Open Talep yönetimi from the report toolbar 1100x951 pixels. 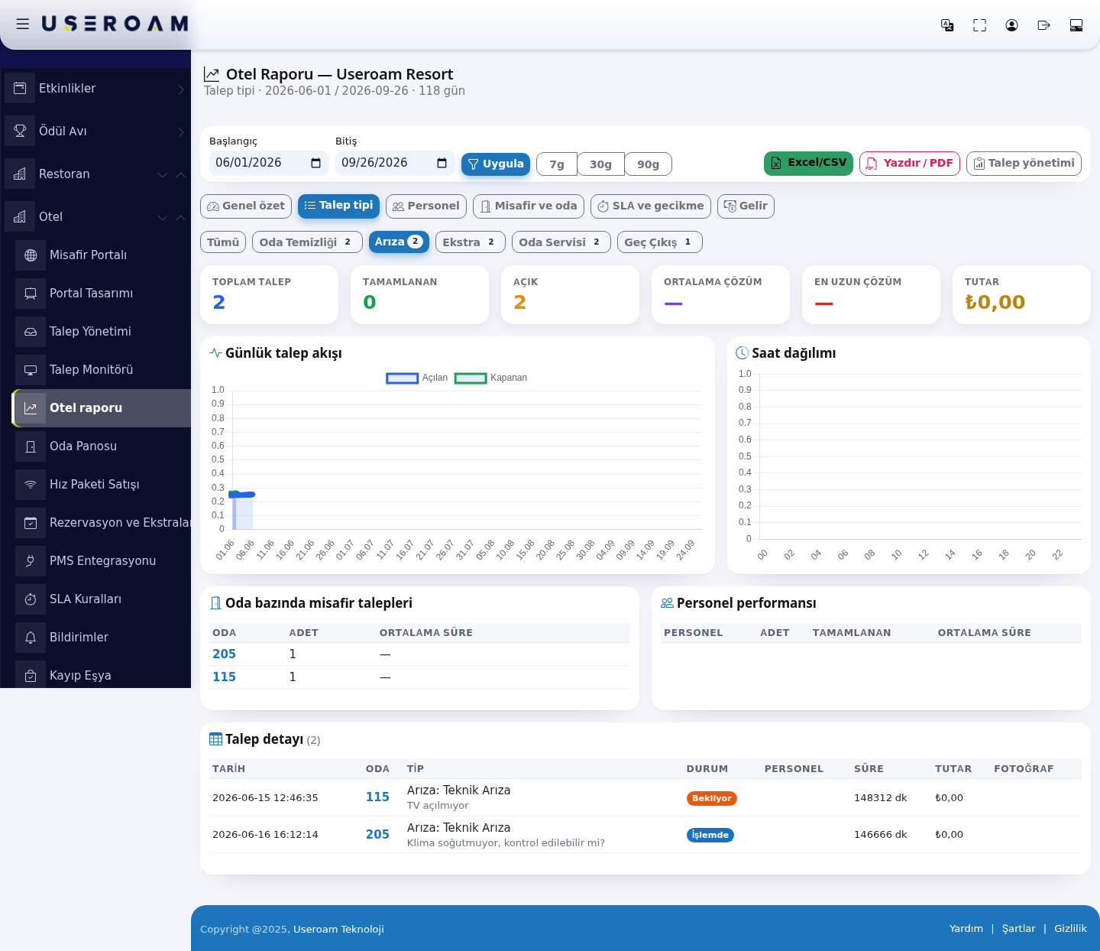[x=1024, y=164]
